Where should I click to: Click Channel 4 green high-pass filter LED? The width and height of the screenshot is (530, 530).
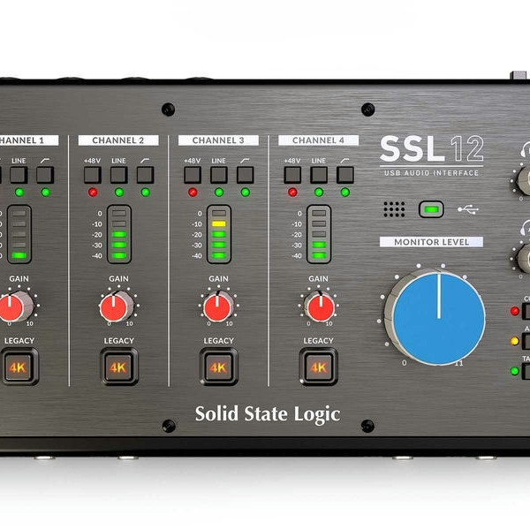coord(345,193)
